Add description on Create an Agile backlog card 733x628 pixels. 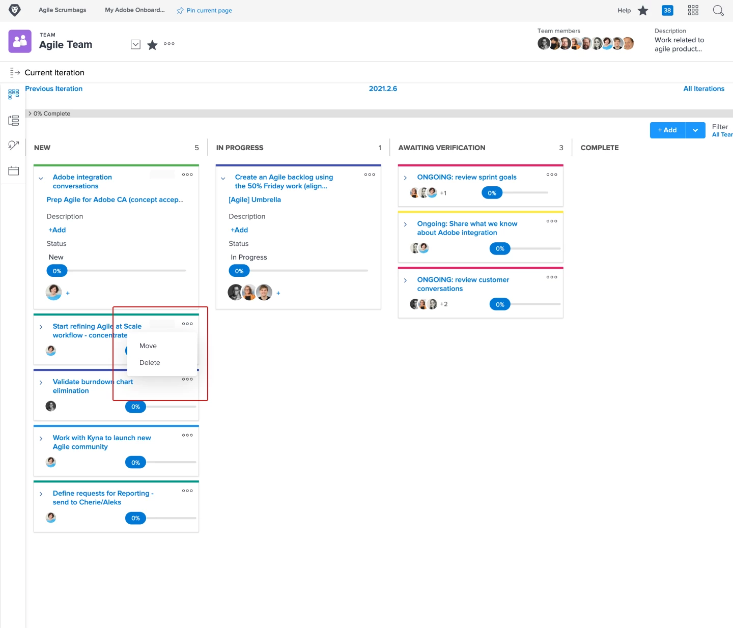[x=239, y=230]
